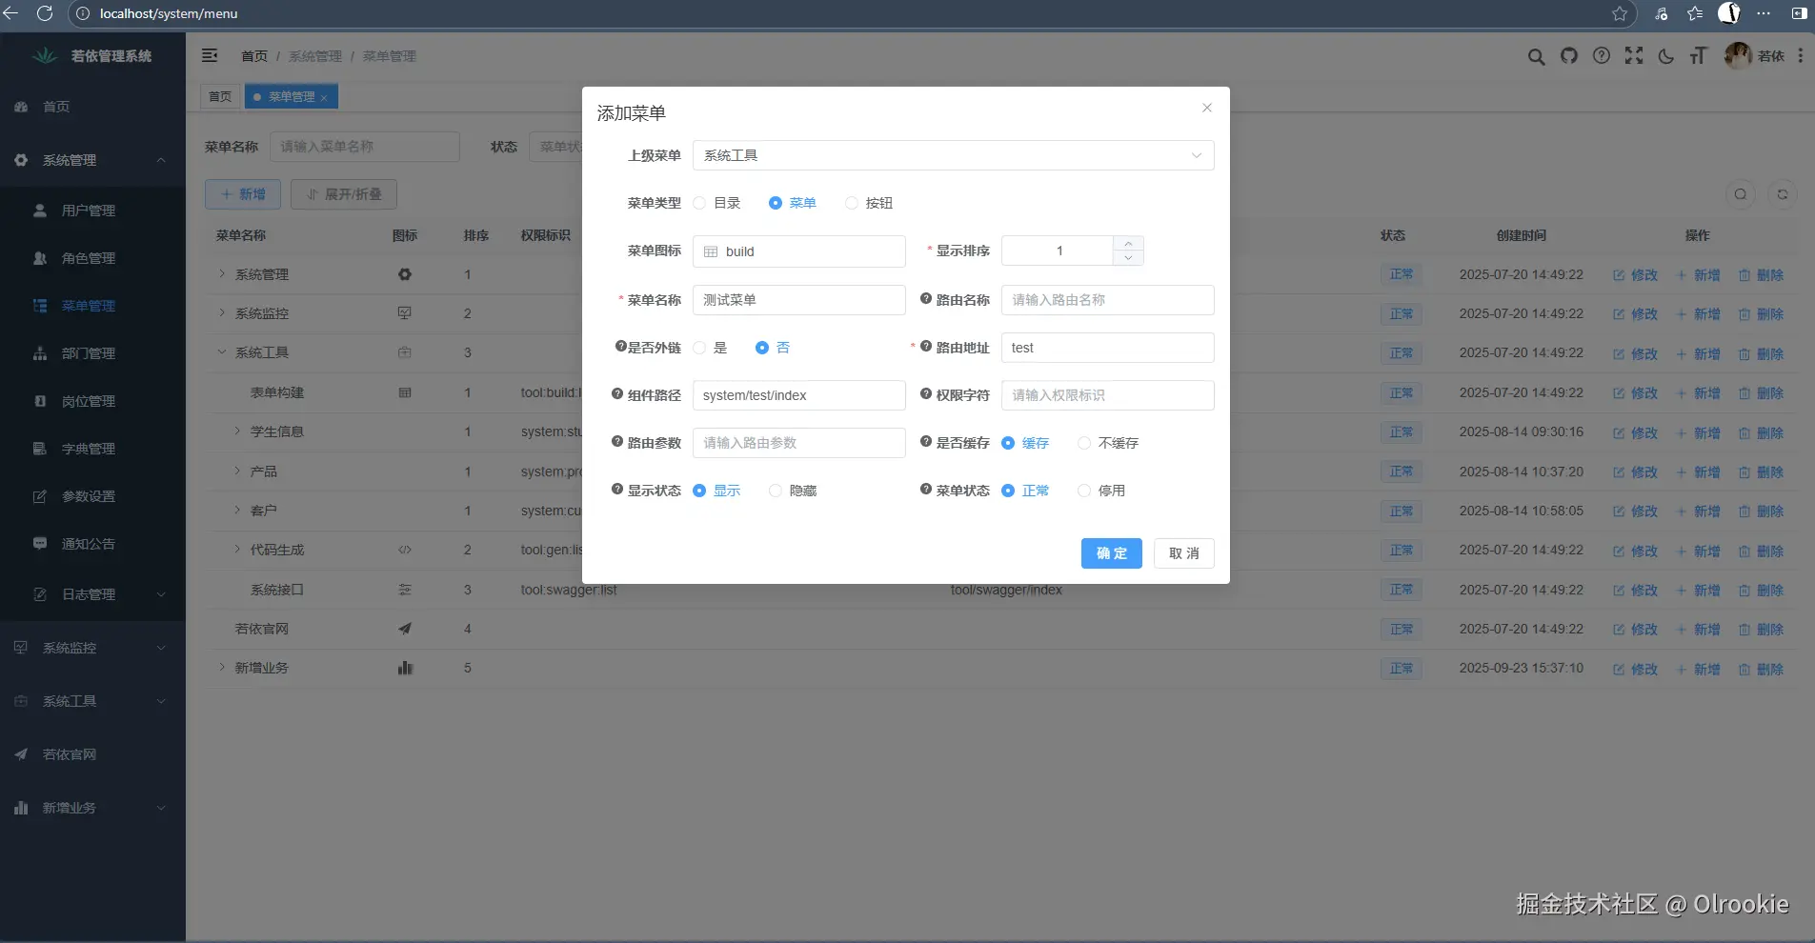This screenshot has height=943, width=1815.
Task: Open the 上级菜单 dropdown
Action: click(953, 155)
